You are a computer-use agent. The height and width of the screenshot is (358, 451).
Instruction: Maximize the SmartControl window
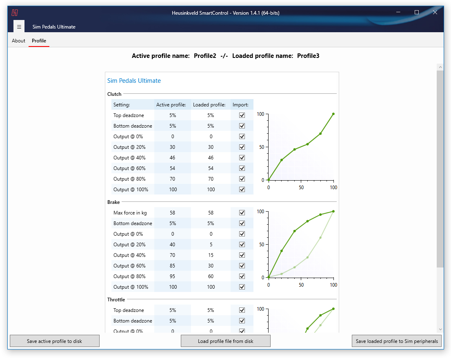pyautogui.click(x=416, y=12)
